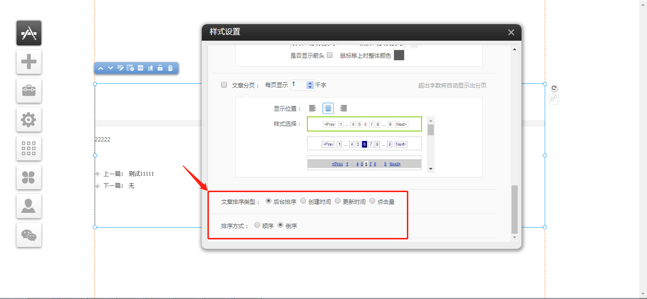Screen dimensions: 647x299
Task: Move module down with the down chevron
Action: tap(110, 68)
